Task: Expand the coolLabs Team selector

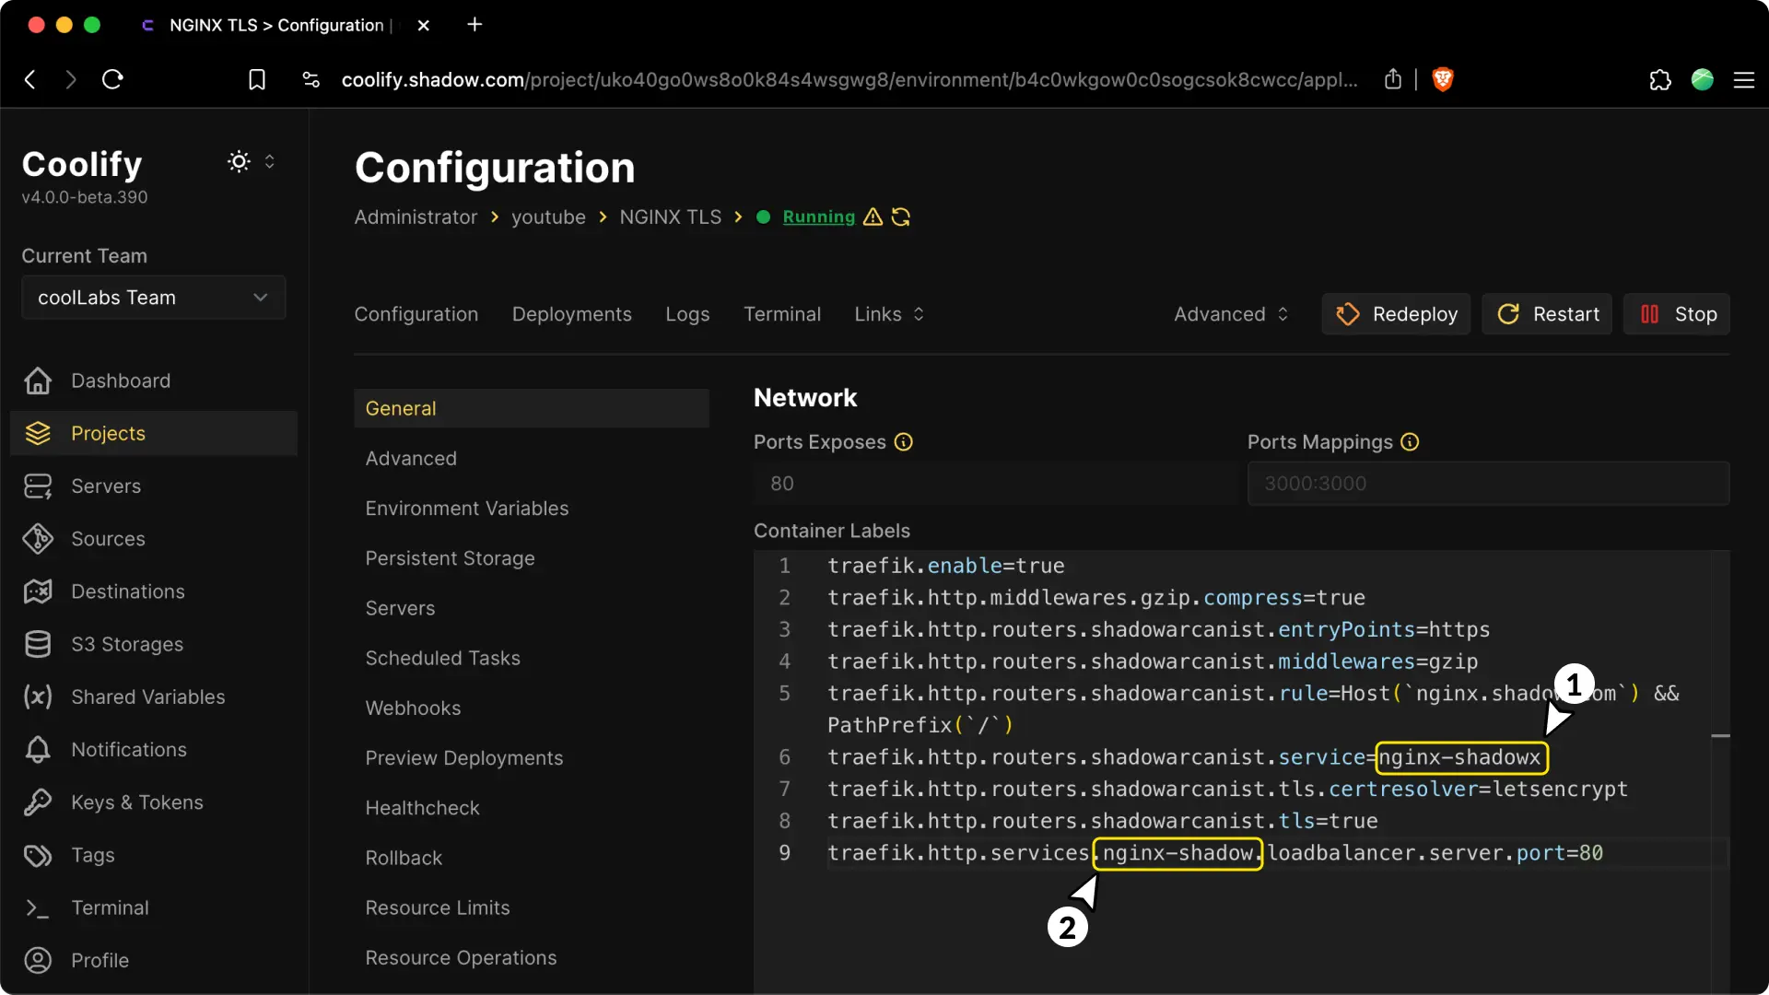Action: point(154,298)
